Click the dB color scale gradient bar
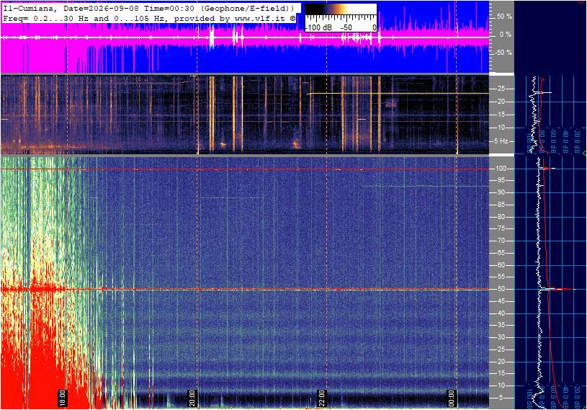 (x=341, y=9)
